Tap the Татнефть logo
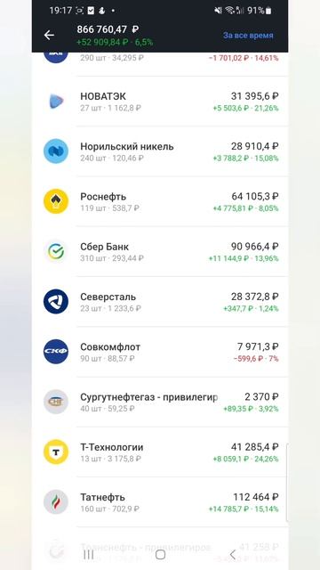 (56, 502)
